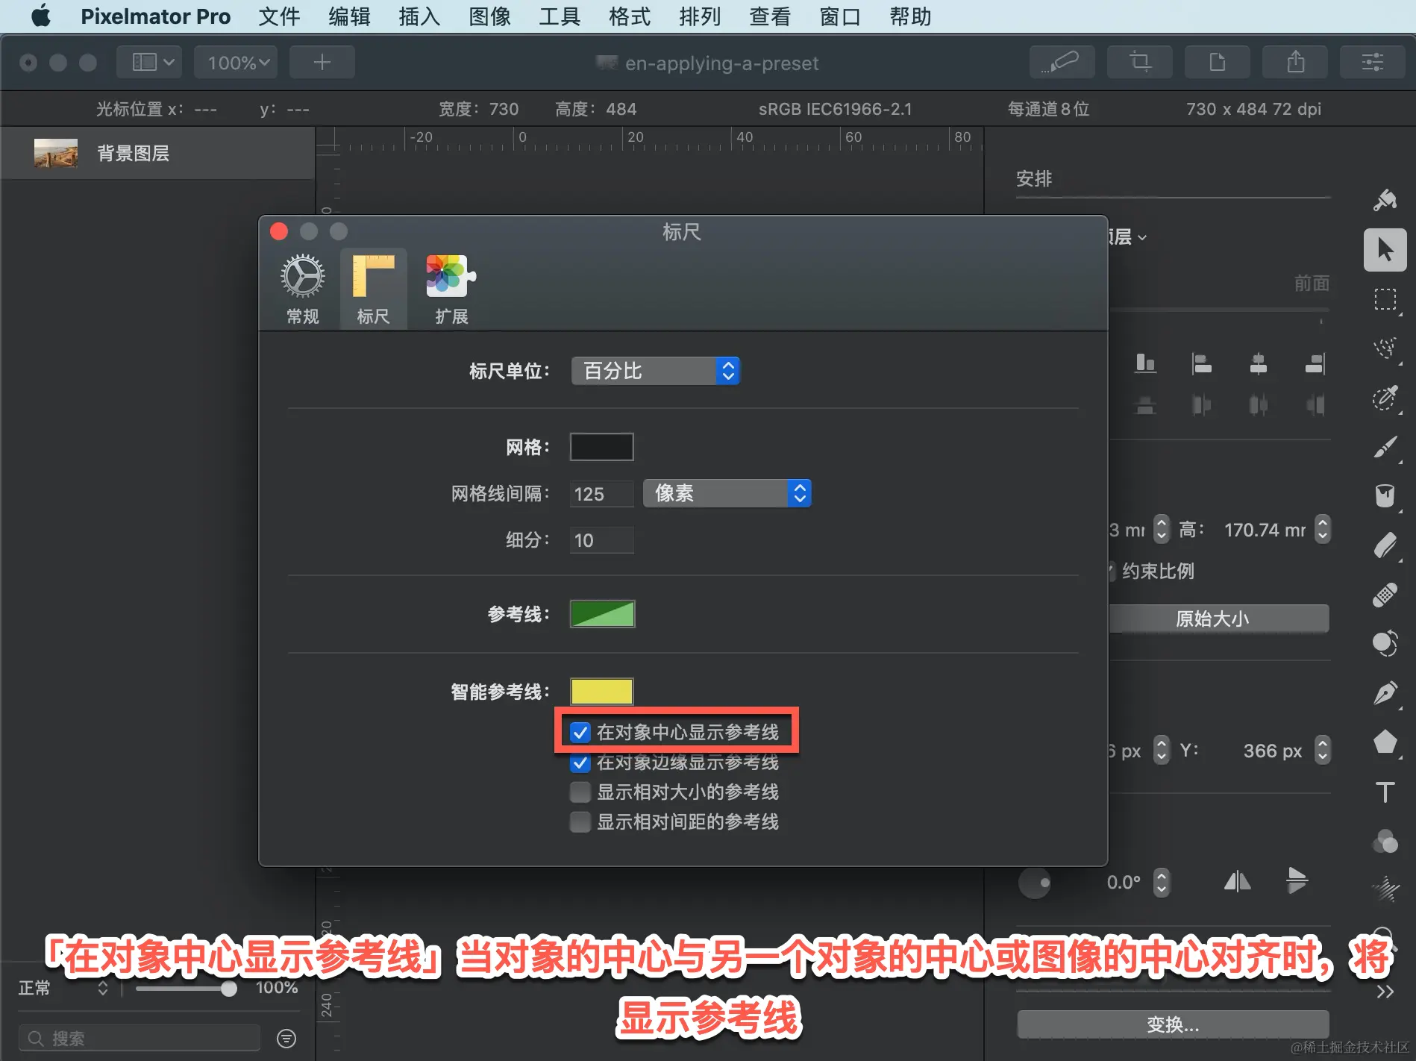
Task: Select the Color Fill bucket tool
Action: [x=1385, y=495]
